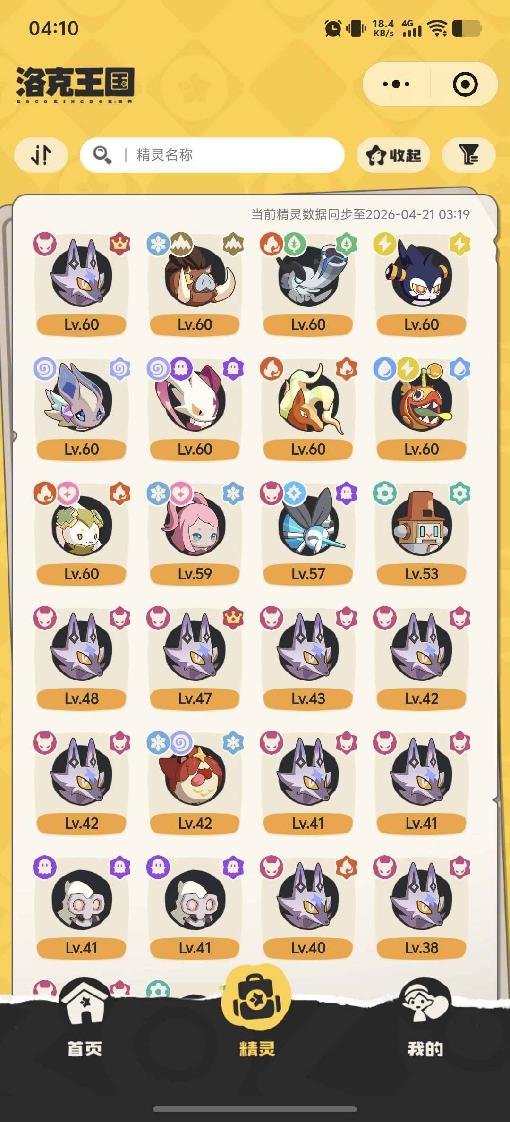Viewport: 510px width, 1122px height.
Task: Open the Lv.53 robot spirit
Action: [x=422, y=533]
